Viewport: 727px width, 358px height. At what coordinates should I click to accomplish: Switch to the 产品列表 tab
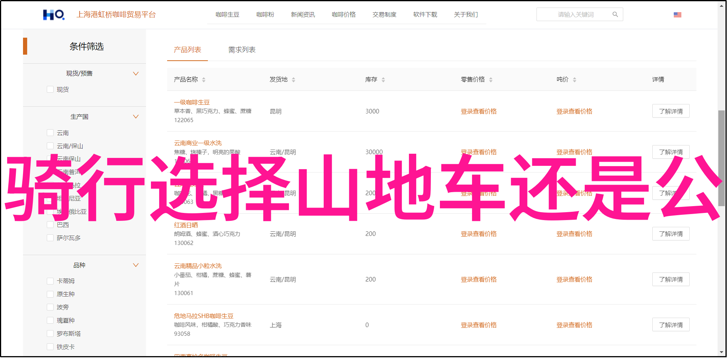188,50
